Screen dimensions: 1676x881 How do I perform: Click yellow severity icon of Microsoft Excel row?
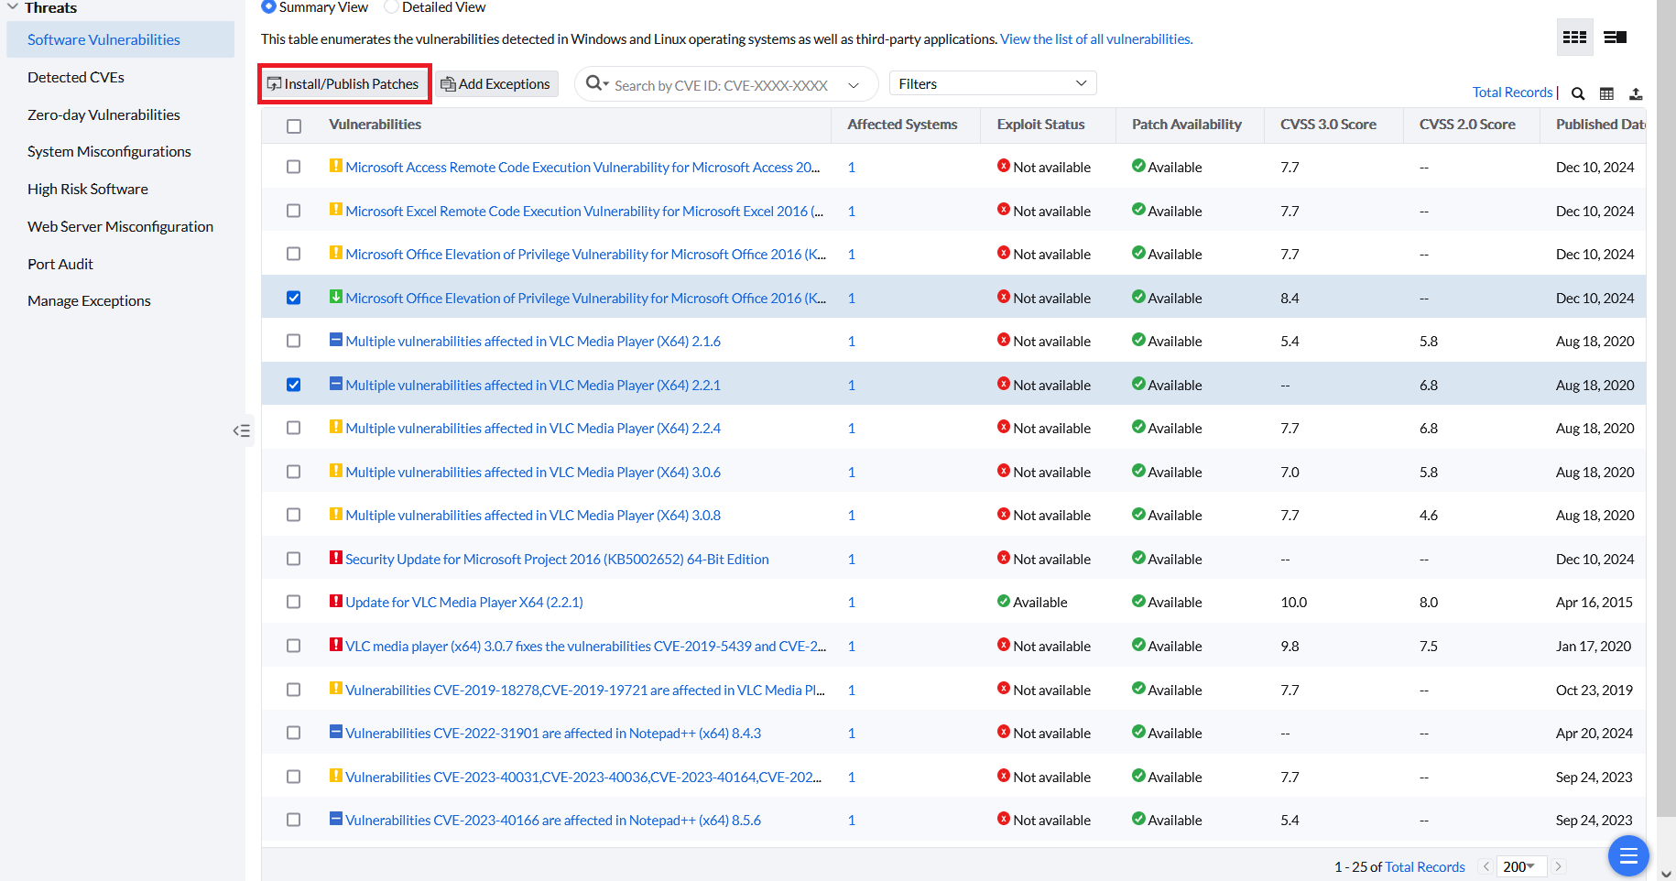tap(336, 210)
